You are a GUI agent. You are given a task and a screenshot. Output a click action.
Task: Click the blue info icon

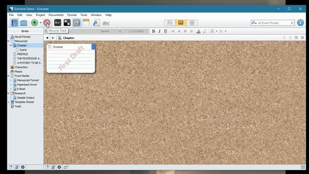coord(300,23)
